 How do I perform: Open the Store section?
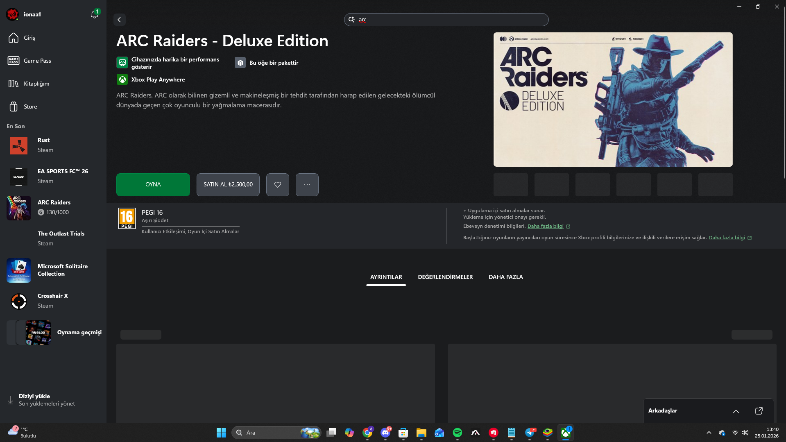[53, 107]
